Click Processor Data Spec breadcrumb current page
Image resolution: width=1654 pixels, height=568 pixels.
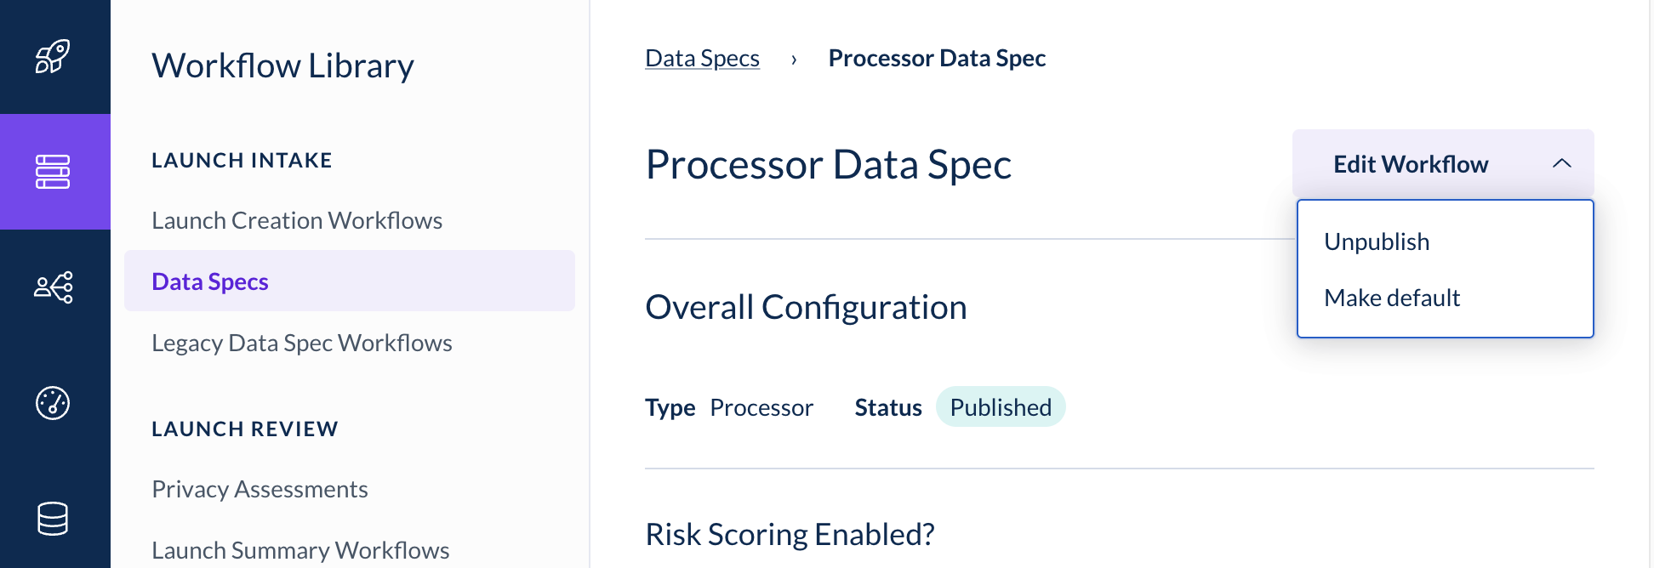937,59
